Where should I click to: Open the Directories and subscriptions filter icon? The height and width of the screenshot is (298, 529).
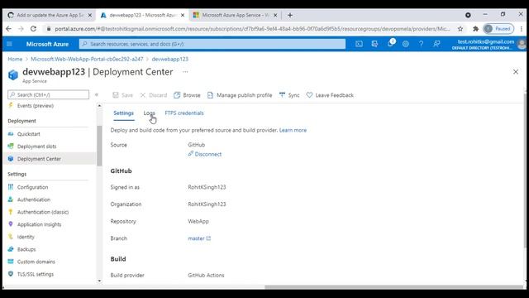click(x=374, y=44)
